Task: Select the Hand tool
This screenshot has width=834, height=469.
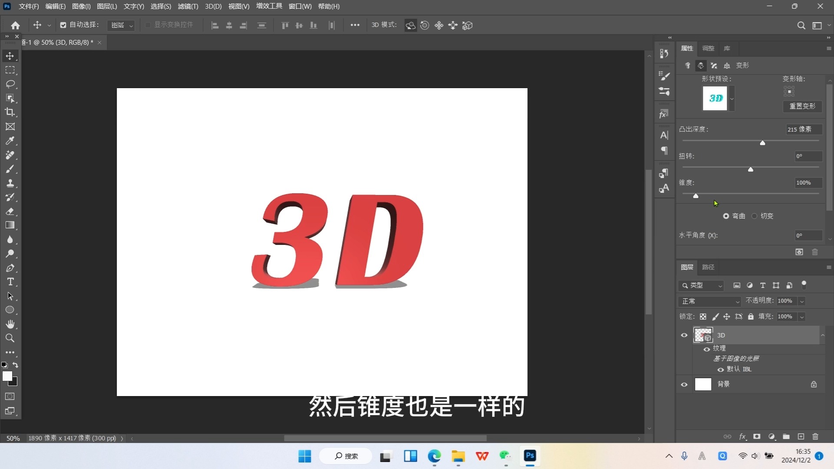Action: coord(10,324)
